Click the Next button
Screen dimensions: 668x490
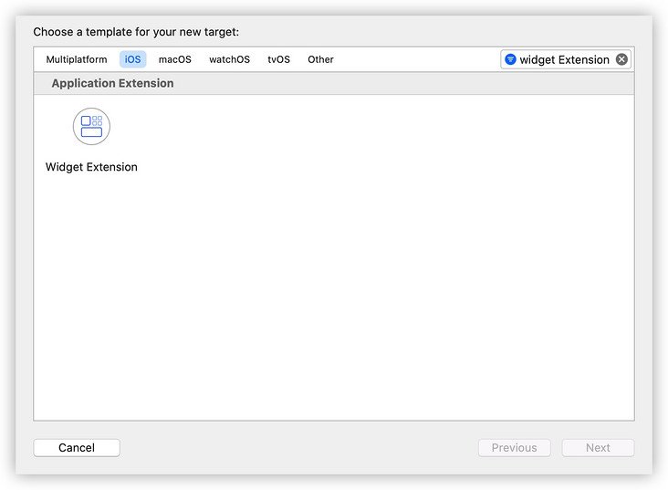tap(598, 448)
